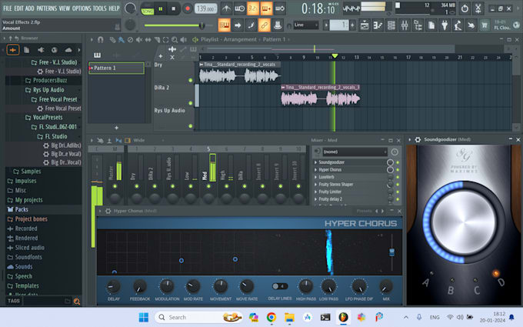Viewport: 523px width, 327px height.
Task: Open Chrome from the Windows taskbar
Action: (x=271, y=317)
